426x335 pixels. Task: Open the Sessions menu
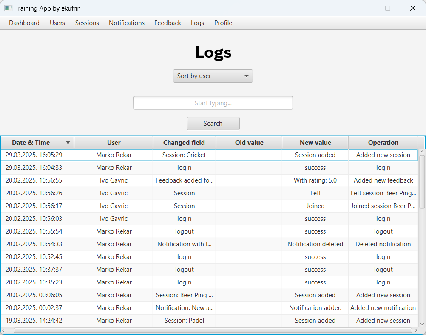click(87, 23)
